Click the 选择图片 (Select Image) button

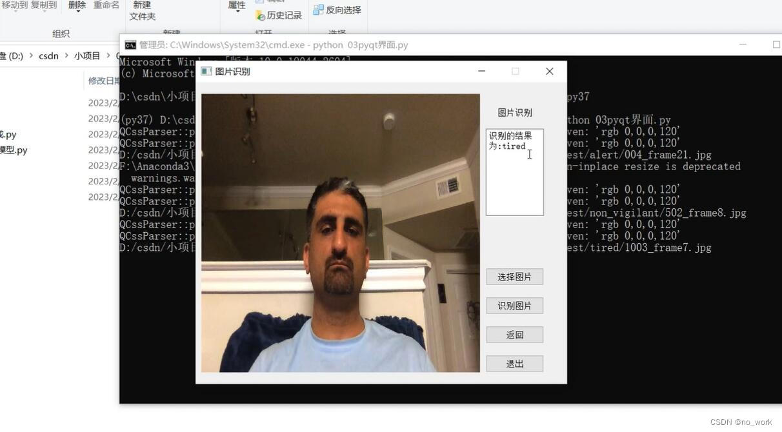point(514,276)
